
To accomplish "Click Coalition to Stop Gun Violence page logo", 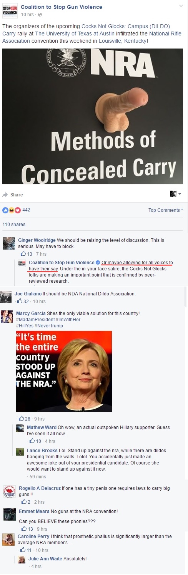I will (x=10, y=10).
